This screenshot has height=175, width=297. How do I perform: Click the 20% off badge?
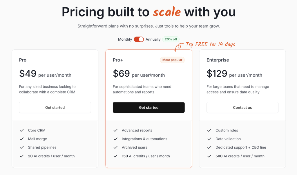(171, 39)
